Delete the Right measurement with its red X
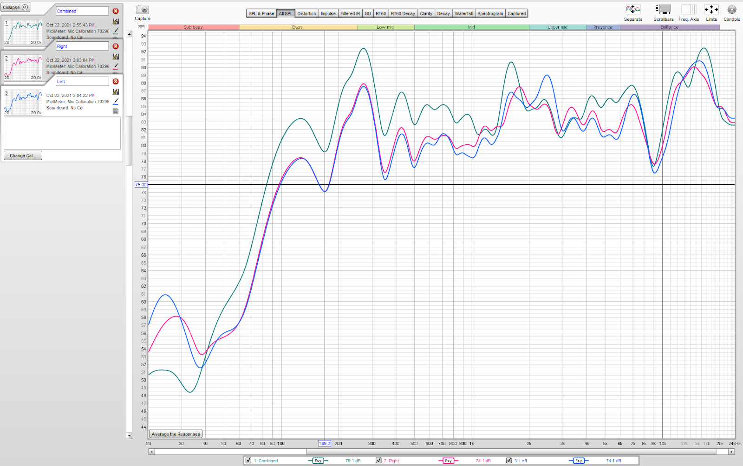743x466 pixels. click(116, 46)
